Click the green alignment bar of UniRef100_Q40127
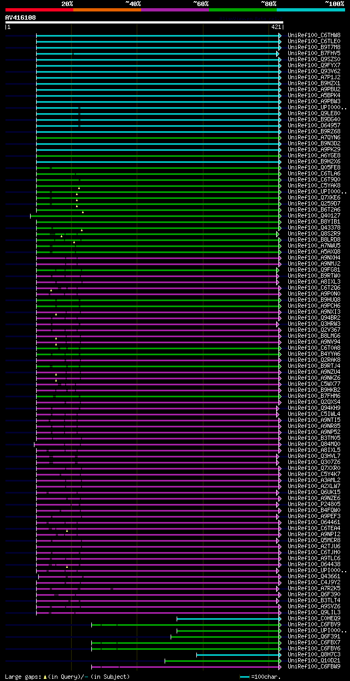Image resolution: width=350 pixels, height=681 pixels. (155, 216)
